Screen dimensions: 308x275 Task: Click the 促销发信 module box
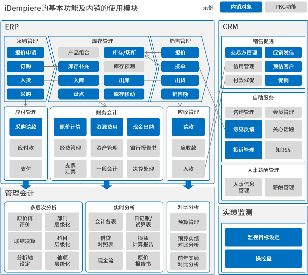pyautogui.click(x=283, y=52)
